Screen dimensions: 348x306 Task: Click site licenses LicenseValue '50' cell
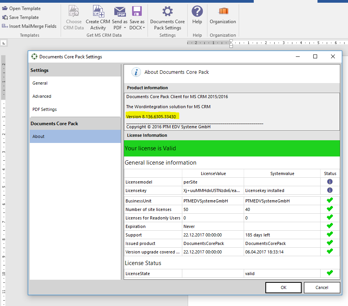click(x=213, y=209)
